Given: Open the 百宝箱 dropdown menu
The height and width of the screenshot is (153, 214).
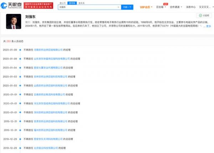Looking at the screenshot, I should (161, 7).
